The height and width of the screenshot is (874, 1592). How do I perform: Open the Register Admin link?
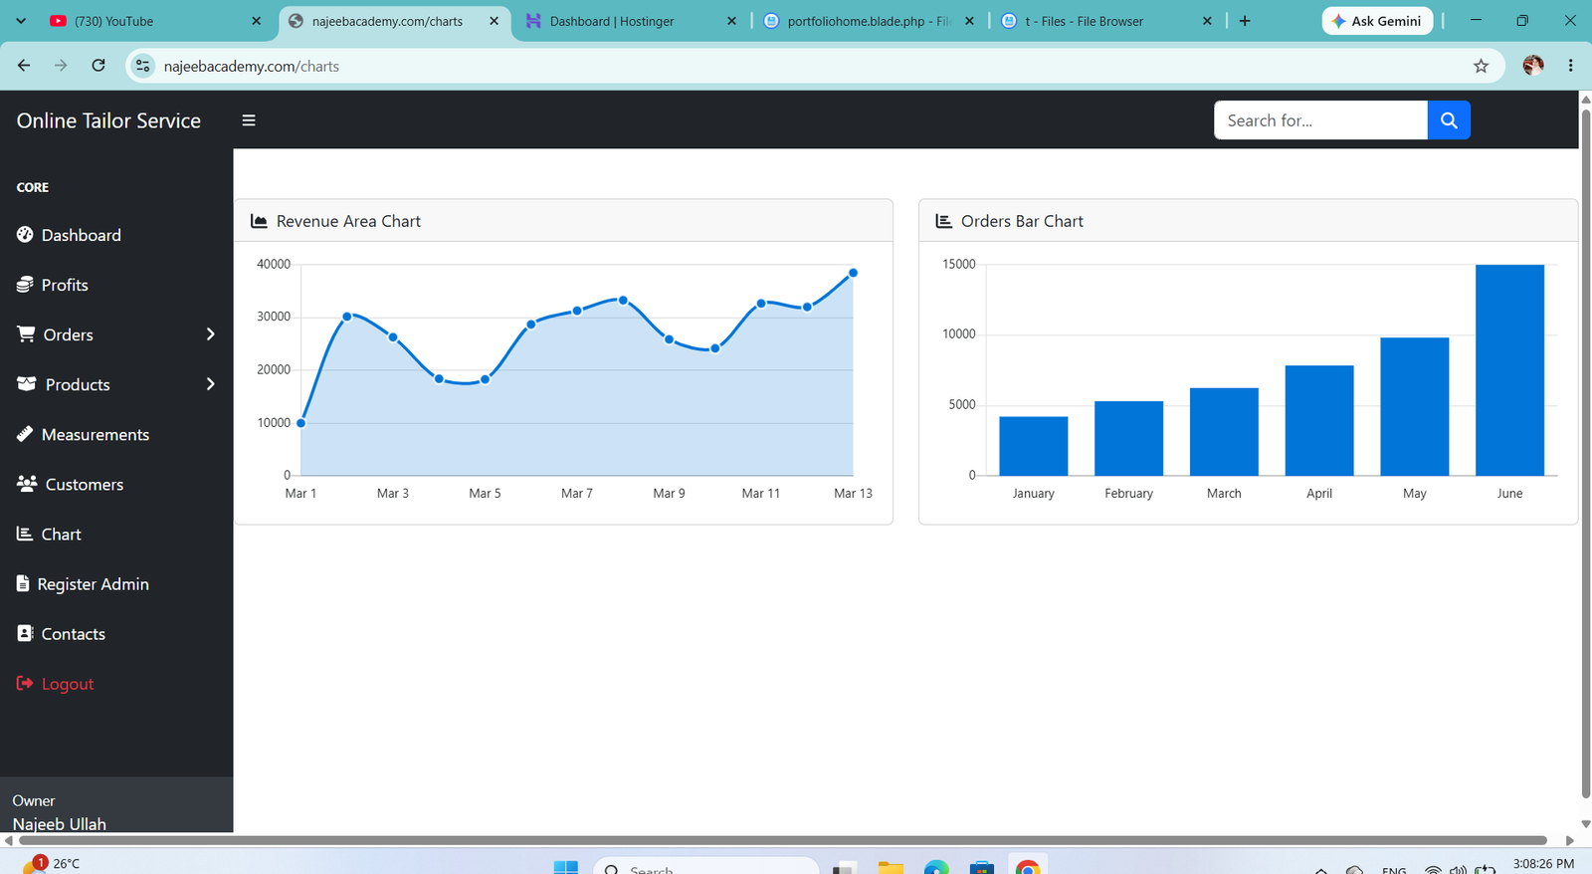pyautogui.click(x=94, y=584)
